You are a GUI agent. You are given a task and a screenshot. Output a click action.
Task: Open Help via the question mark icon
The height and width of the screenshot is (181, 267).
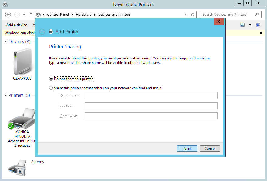(x=258, y=25)
